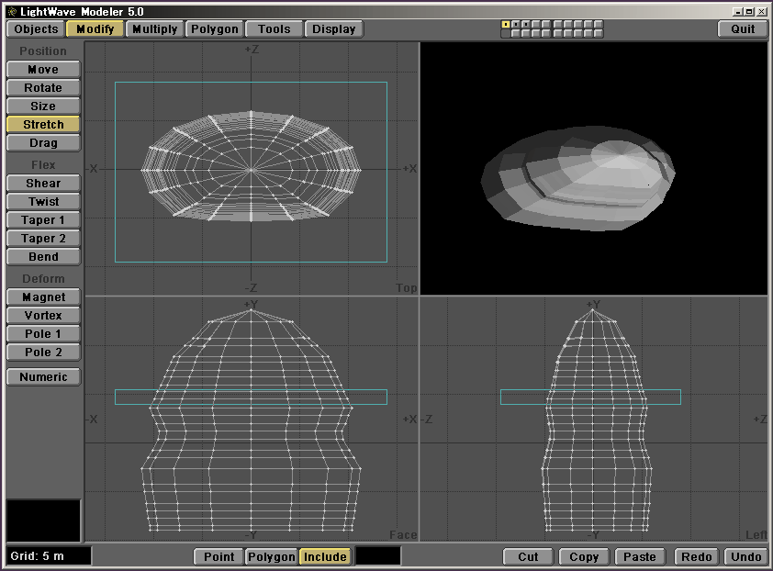Select the Vortex deform tool
Screen dimensions: 773x571
tap(43, 316)
